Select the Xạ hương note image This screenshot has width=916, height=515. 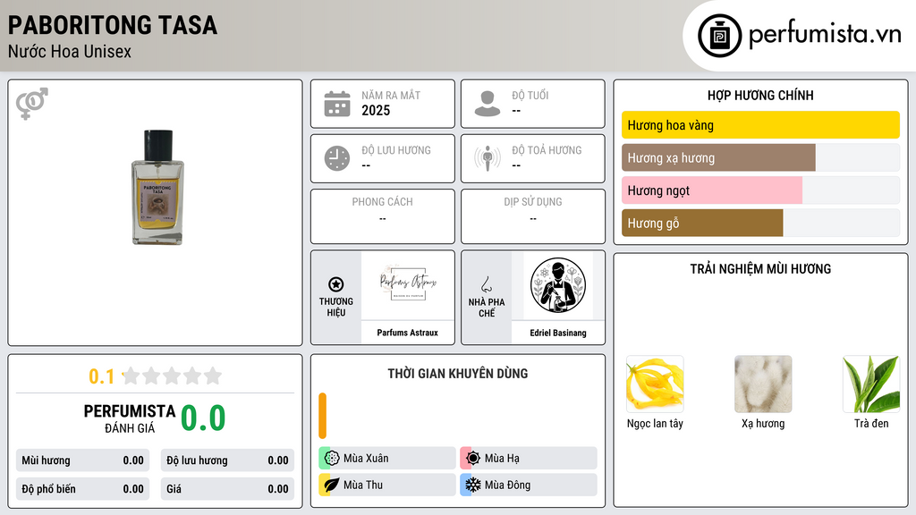(763, 384)
